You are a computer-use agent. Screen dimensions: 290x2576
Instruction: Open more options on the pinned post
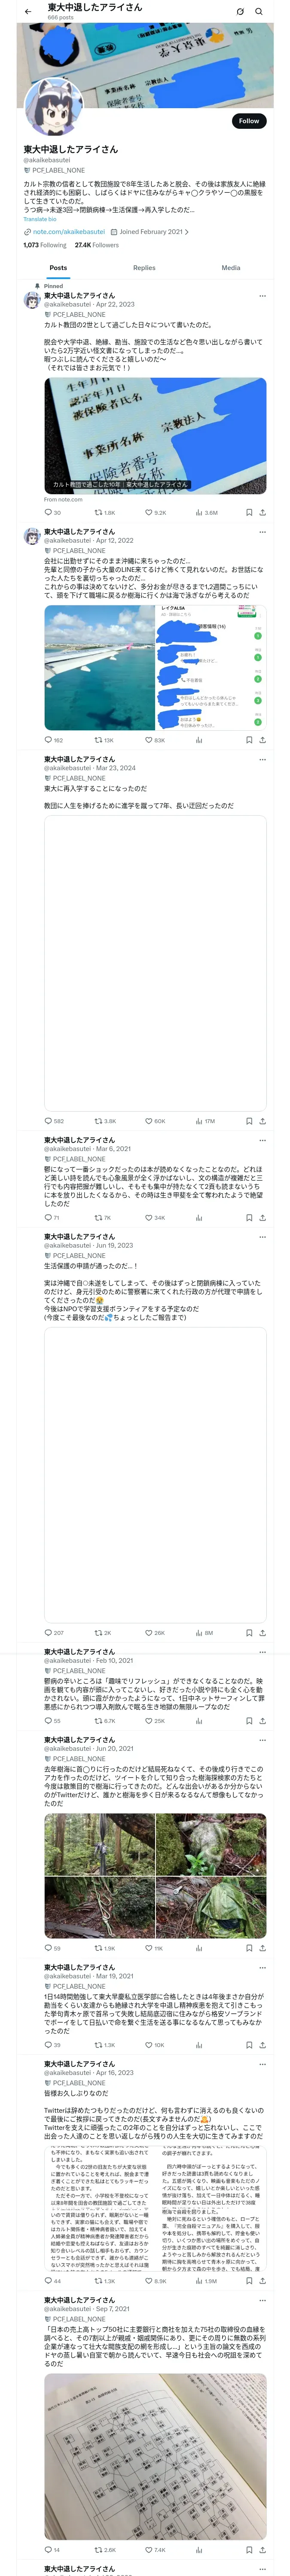pos(263,296)
